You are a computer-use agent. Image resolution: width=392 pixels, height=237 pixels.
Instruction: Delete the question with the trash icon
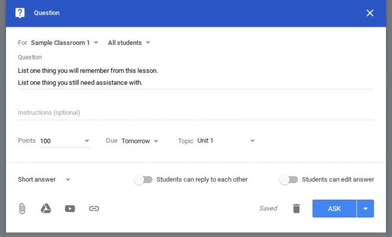tap(296, 209)
